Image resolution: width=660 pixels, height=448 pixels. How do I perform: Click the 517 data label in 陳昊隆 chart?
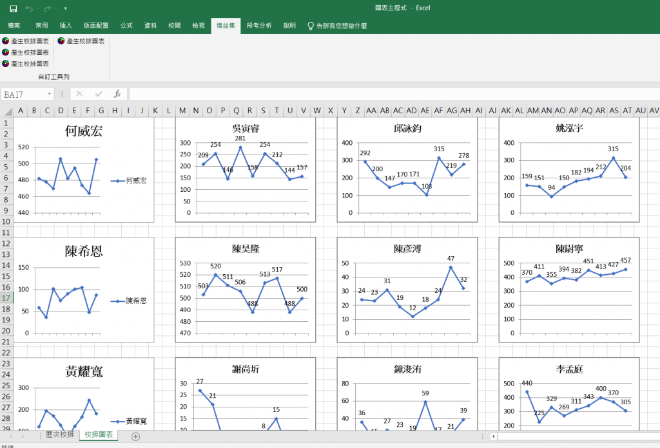[277, 270]
